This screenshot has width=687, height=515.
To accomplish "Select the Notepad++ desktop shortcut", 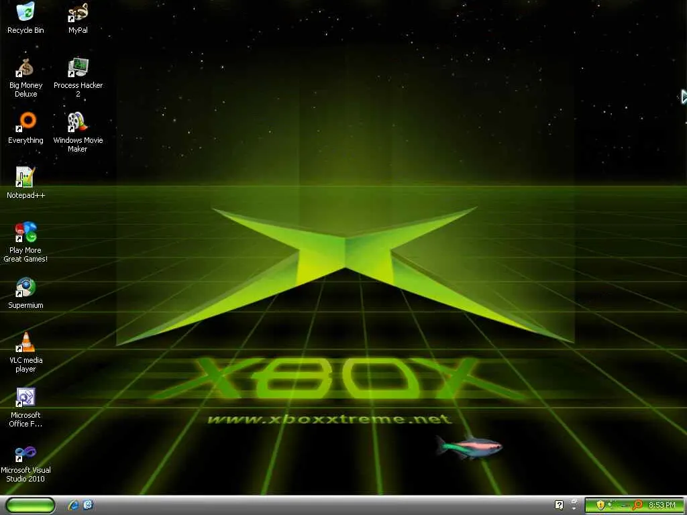I will [x=25, y=183].
